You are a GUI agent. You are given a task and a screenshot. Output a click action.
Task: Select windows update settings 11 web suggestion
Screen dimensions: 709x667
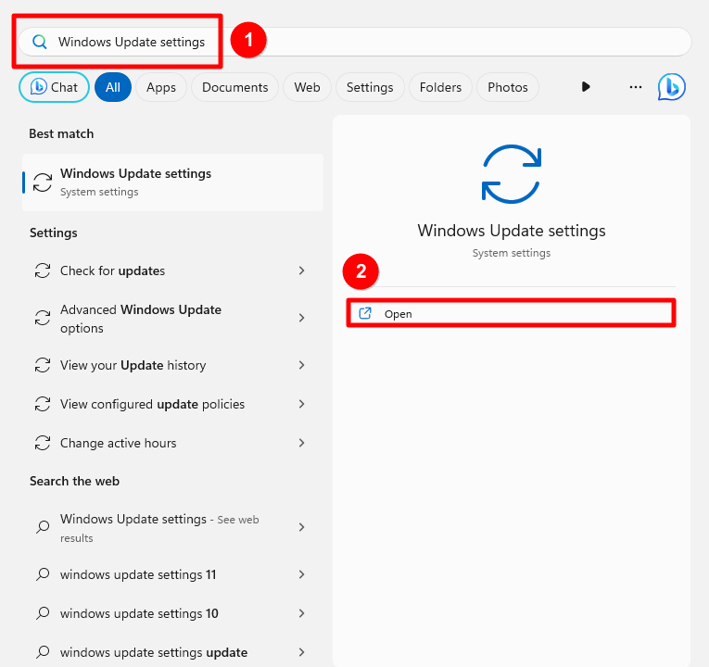(172, 574)
